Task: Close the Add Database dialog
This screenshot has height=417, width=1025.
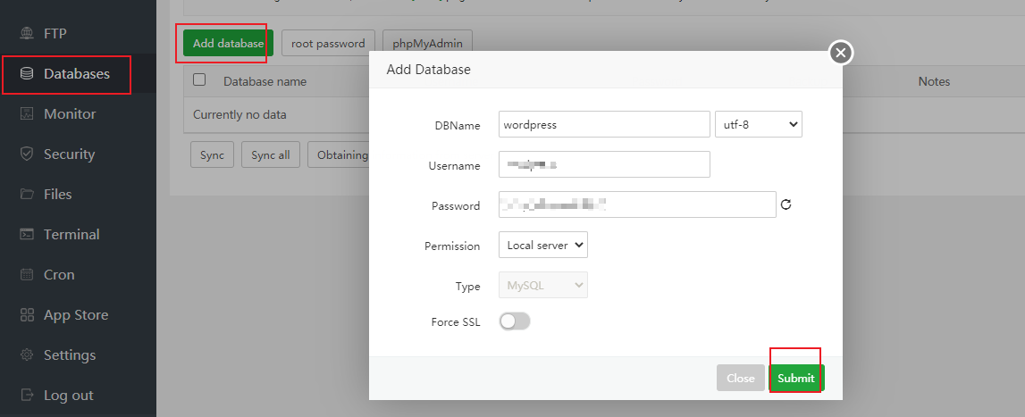Action: (840, 54)
